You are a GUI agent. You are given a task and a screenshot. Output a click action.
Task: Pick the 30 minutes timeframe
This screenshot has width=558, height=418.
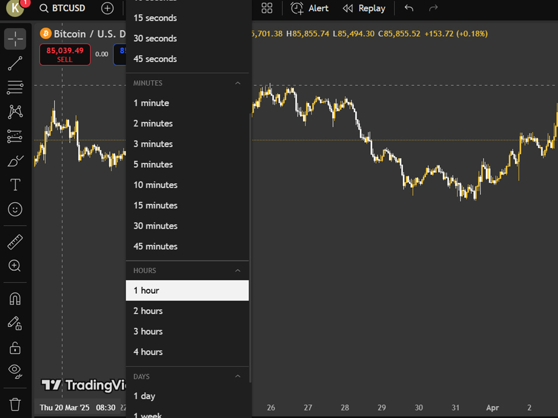pos(187,226)
